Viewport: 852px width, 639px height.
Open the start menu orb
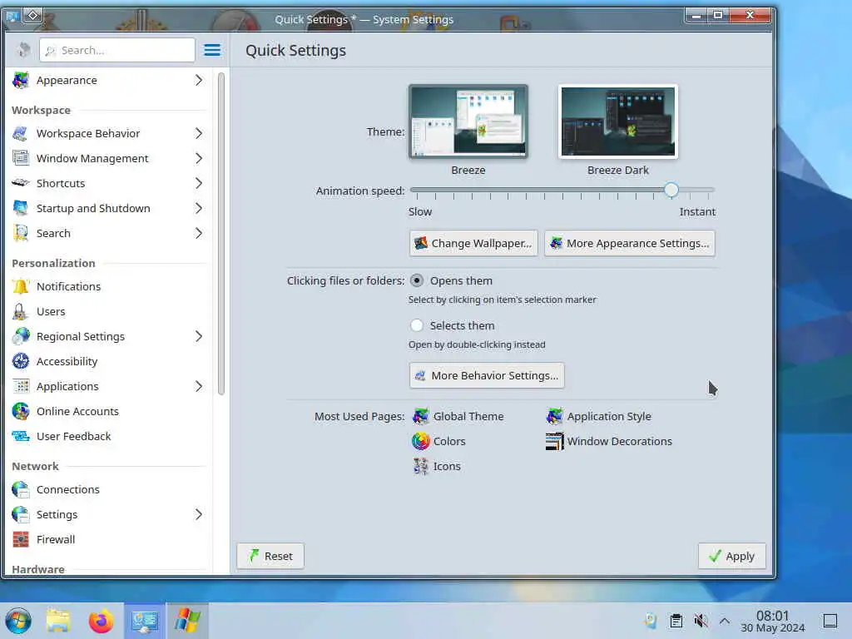tap(18, 621)
